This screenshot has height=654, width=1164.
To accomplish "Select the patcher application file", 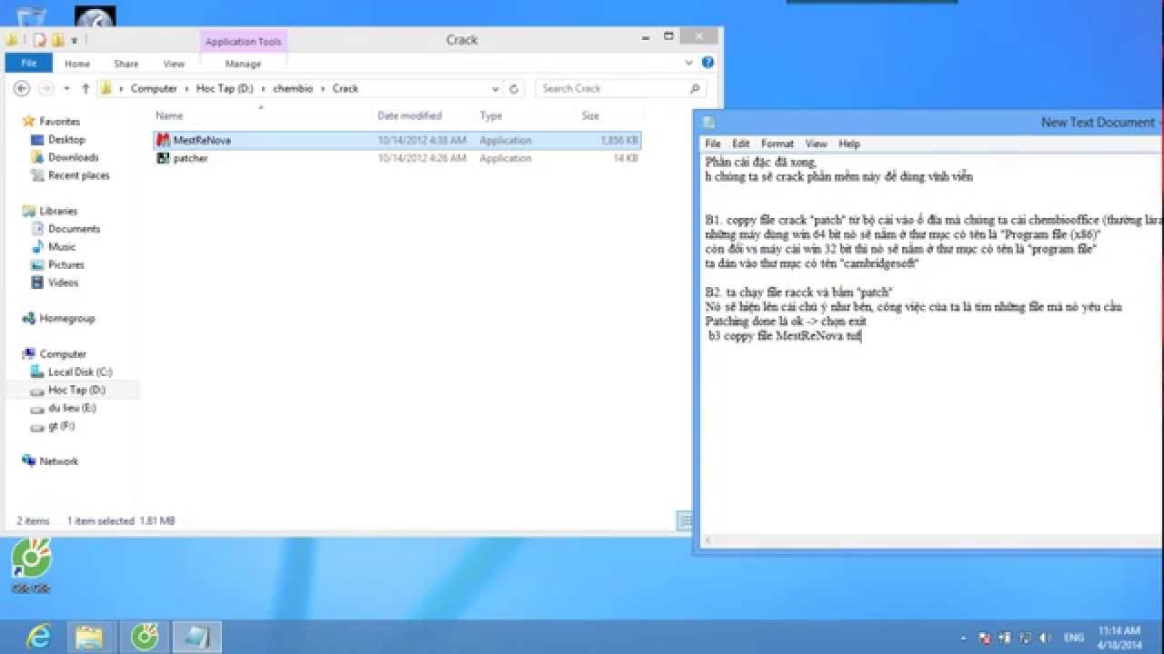I will (x=397, y=158).
